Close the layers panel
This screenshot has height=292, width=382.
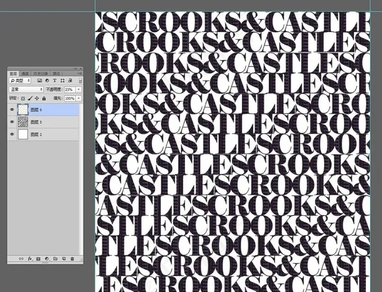tap(81, 69)
